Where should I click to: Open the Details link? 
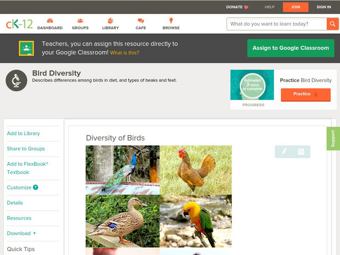[x=15, y=203]
